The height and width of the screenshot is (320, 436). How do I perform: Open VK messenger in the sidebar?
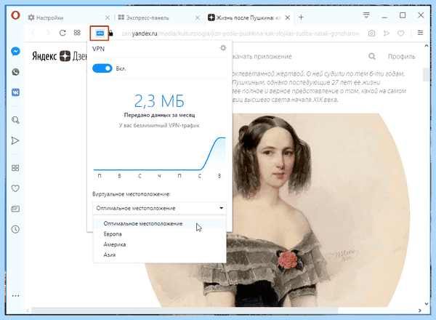15,92
